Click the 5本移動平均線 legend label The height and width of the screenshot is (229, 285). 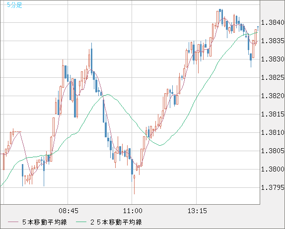coord(45,222)
